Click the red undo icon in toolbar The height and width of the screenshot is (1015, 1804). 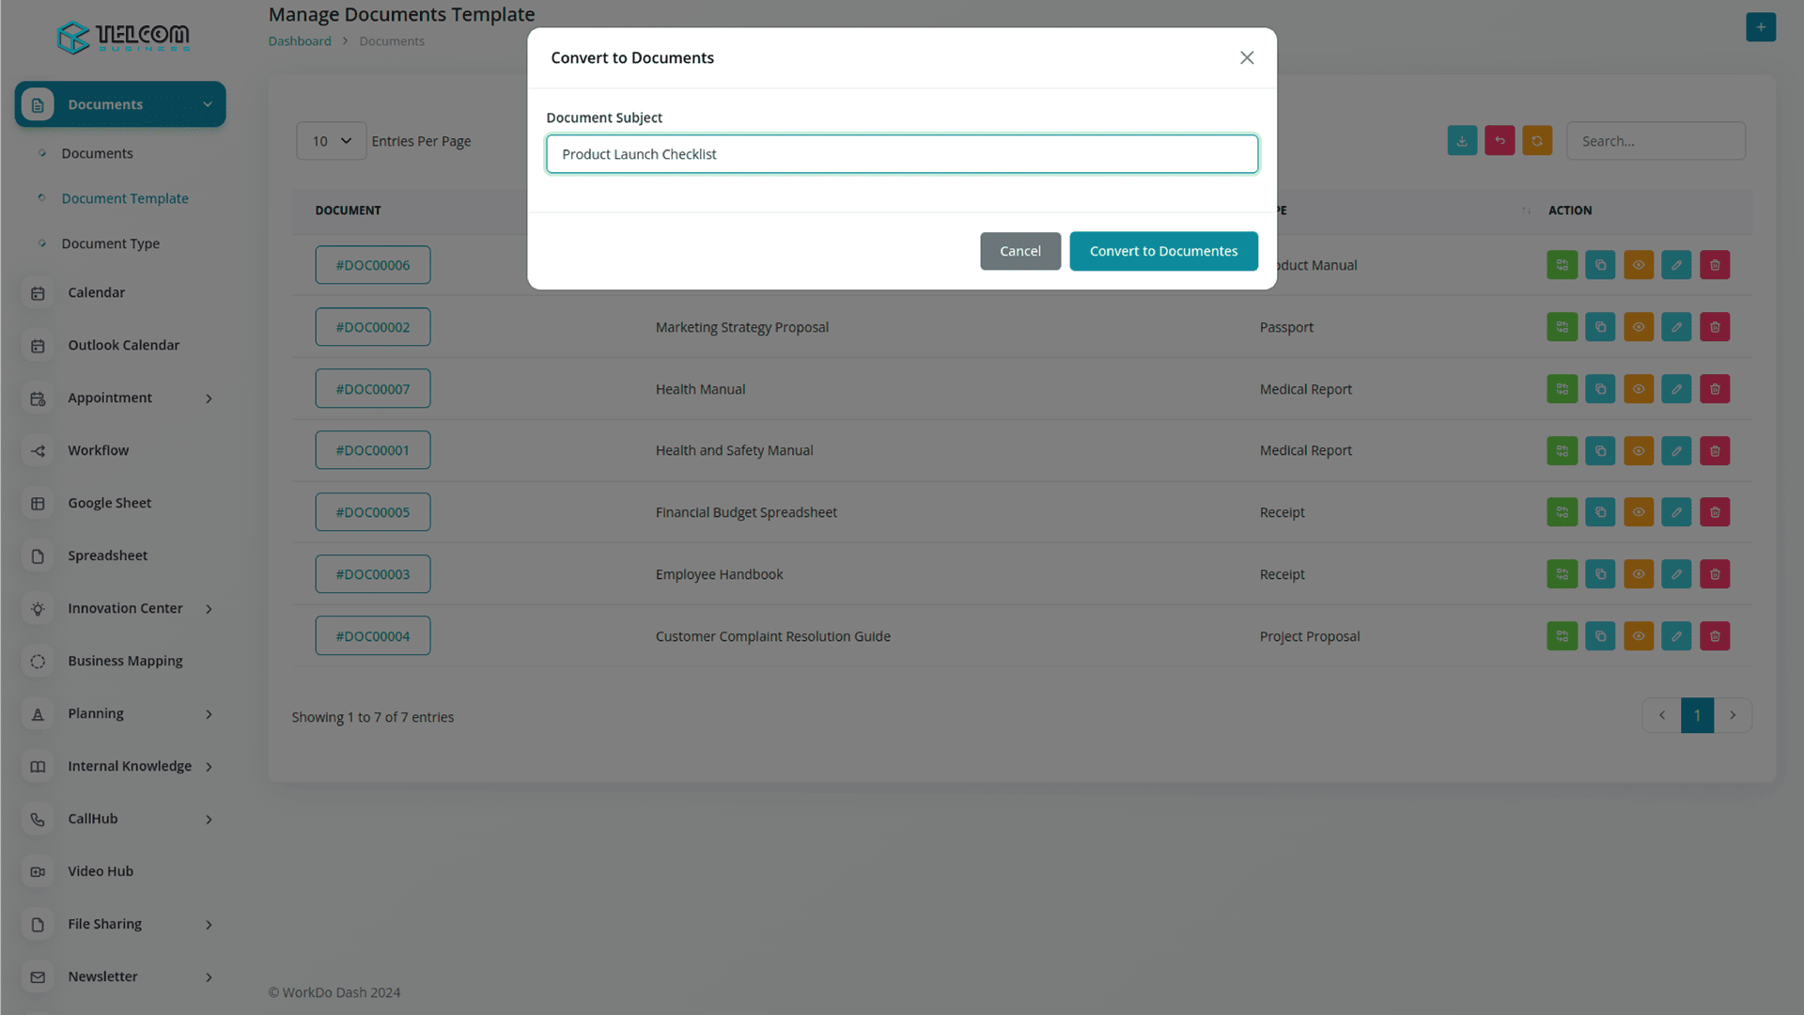coord(1500,141)
